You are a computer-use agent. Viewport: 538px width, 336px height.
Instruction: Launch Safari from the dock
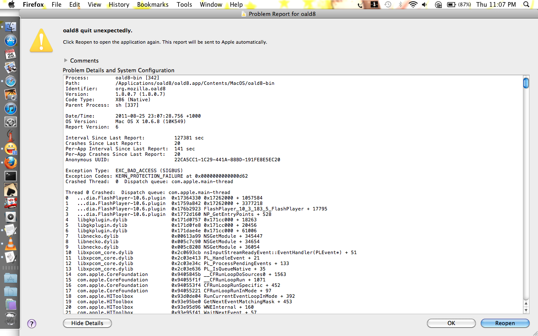pyautogui.click(x=11, y=81)
